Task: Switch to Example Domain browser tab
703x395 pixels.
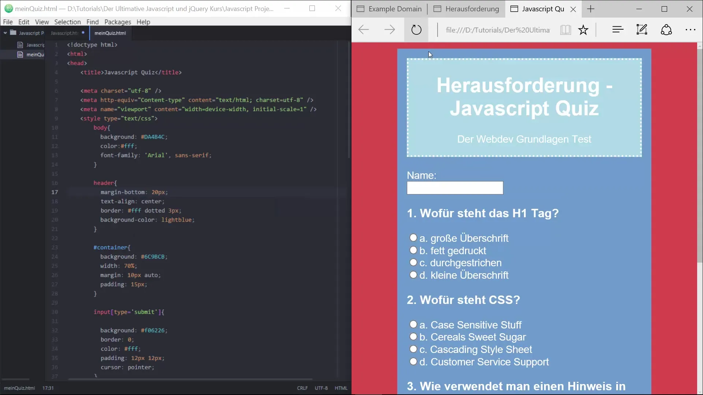Action: pyautogui.click(x=390, y=9)
